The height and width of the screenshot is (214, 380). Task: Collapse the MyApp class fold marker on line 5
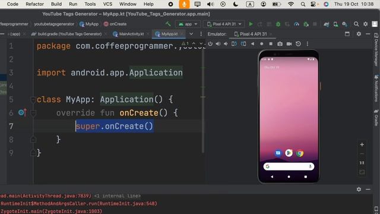[33, 99]
